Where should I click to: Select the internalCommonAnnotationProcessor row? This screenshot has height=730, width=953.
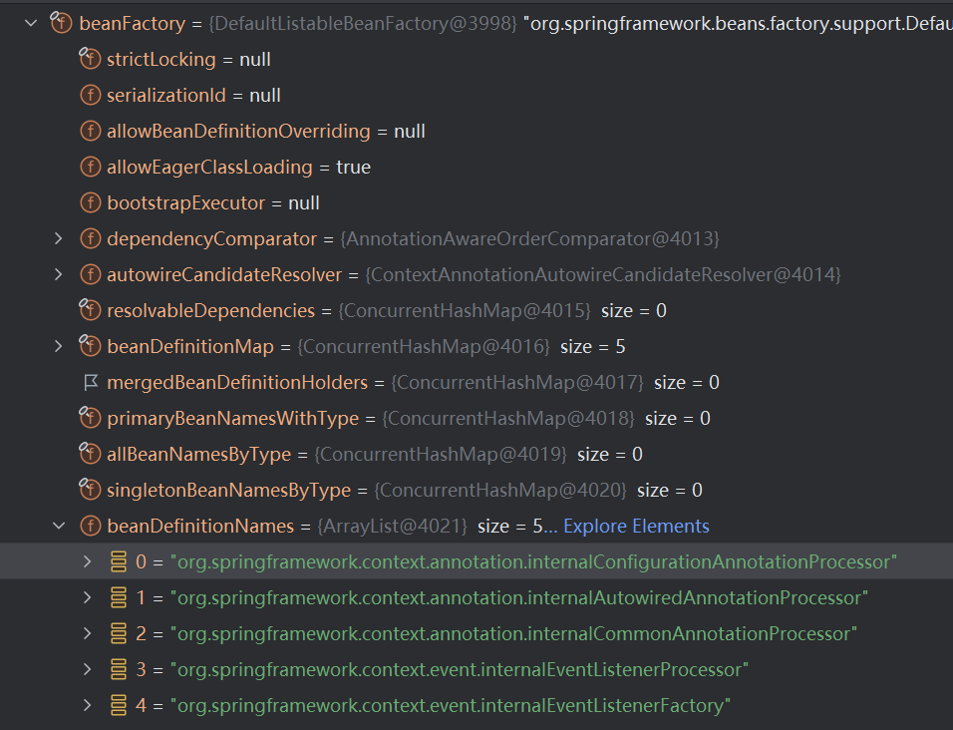coord(513,634)
